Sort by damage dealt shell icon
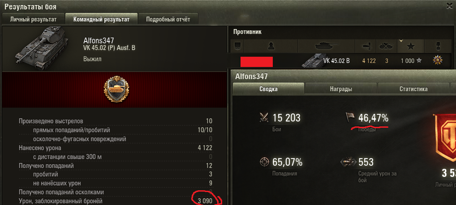Screen dimensions: 456x205 click(366, 46)
